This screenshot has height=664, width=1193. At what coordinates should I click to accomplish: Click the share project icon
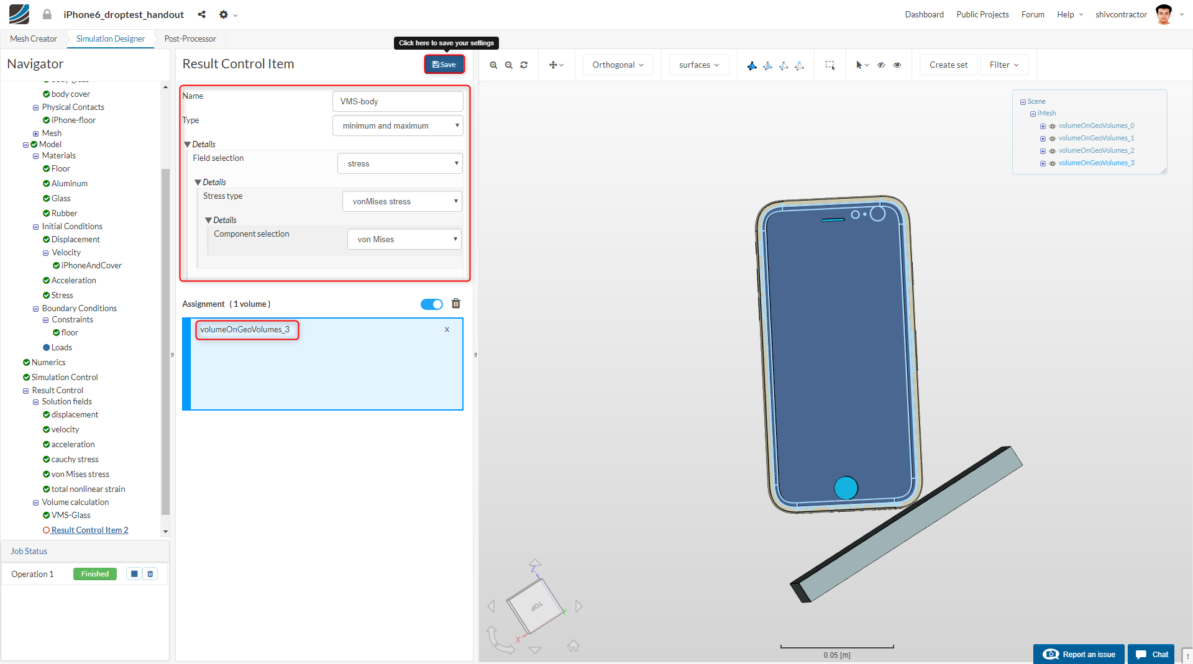[201, 14]
